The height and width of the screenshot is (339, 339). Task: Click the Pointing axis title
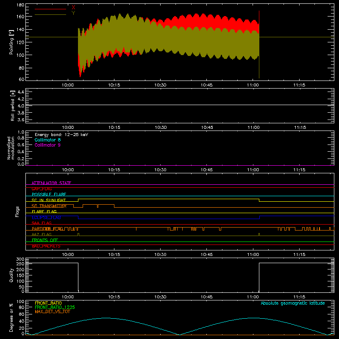(x=11, y=42)
